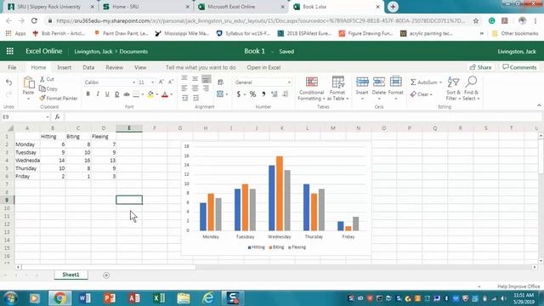Open the Comments pane button
Viewport: 544px width, 306px height.
pos(519,67)
